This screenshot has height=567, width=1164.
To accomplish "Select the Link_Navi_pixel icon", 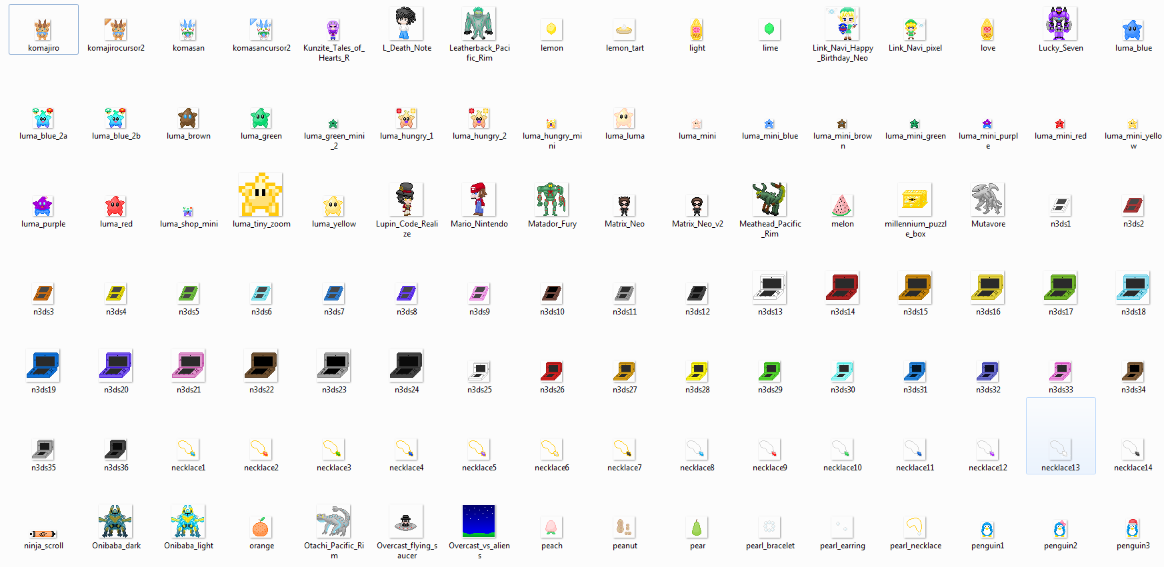I will 915,29.
